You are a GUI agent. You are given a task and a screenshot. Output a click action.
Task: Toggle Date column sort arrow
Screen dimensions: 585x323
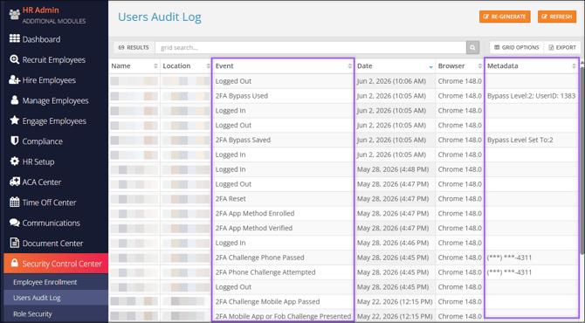coord(431,66)
